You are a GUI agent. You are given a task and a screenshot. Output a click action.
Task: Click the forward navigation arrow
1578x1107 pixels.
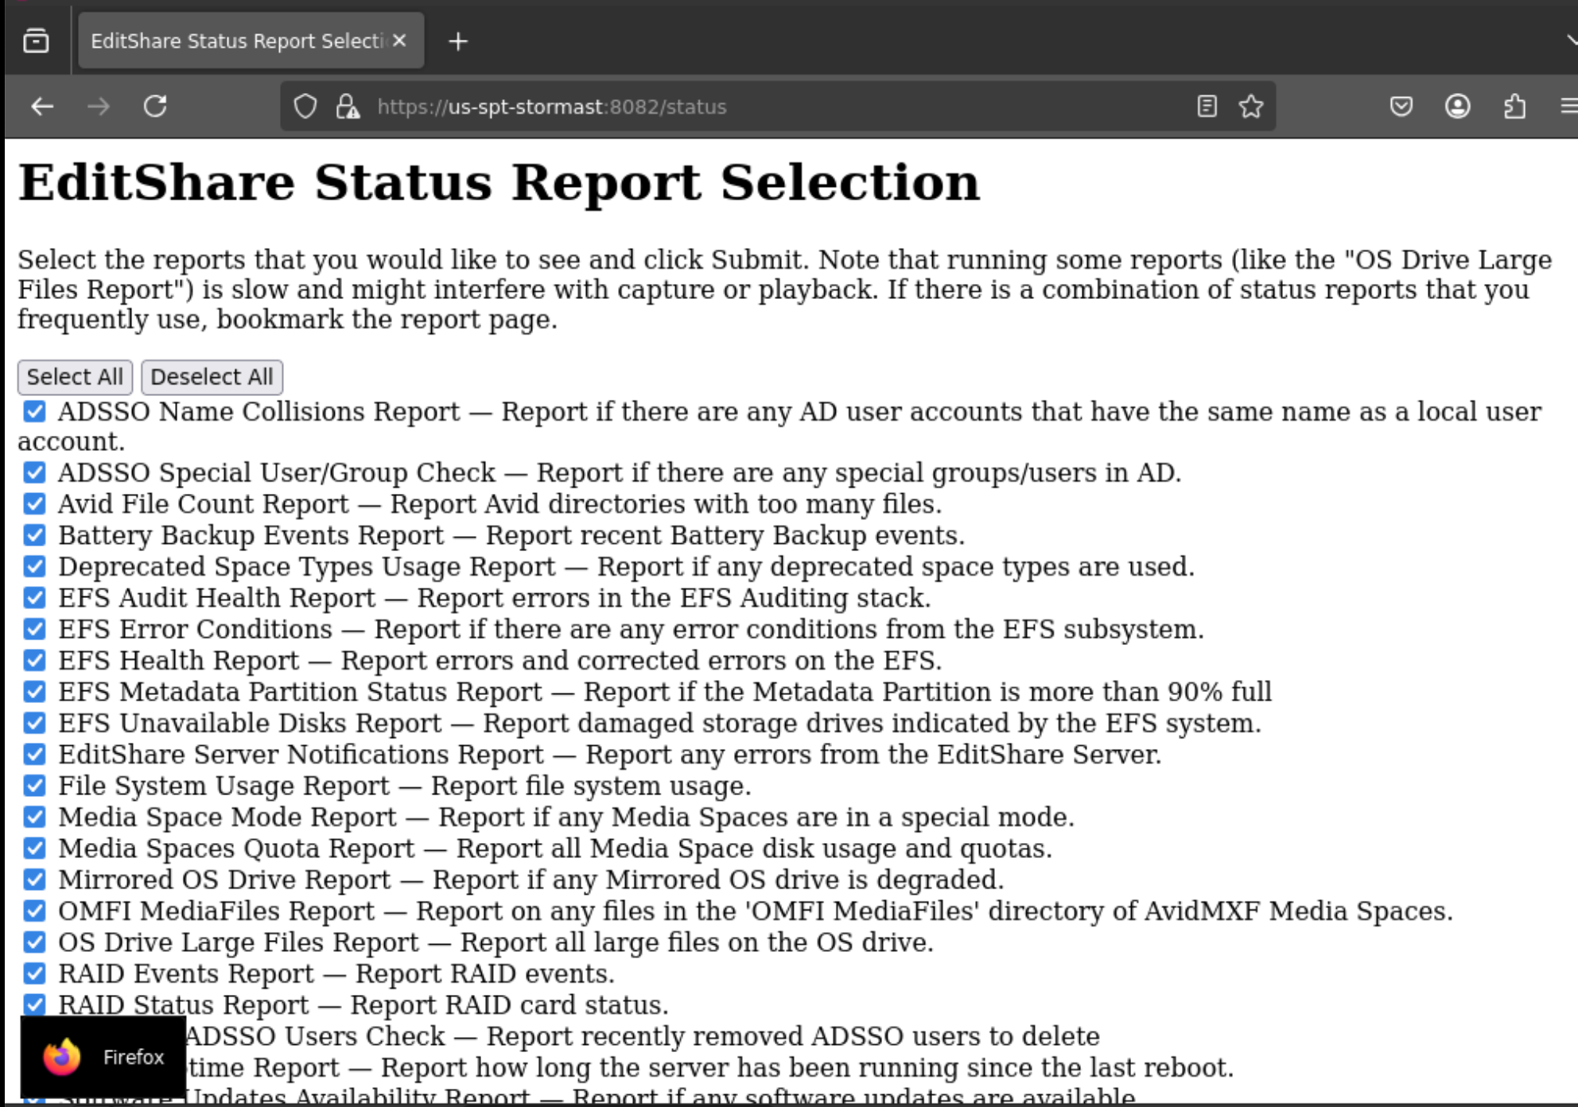point(99,107)
